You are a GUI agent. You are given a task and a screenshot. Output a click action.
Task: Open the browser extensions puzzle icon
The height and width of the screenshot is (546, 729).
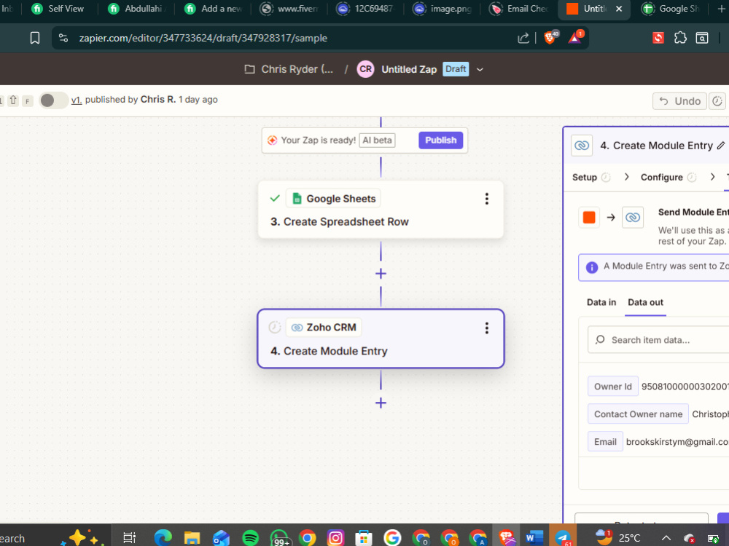point(680,38)
